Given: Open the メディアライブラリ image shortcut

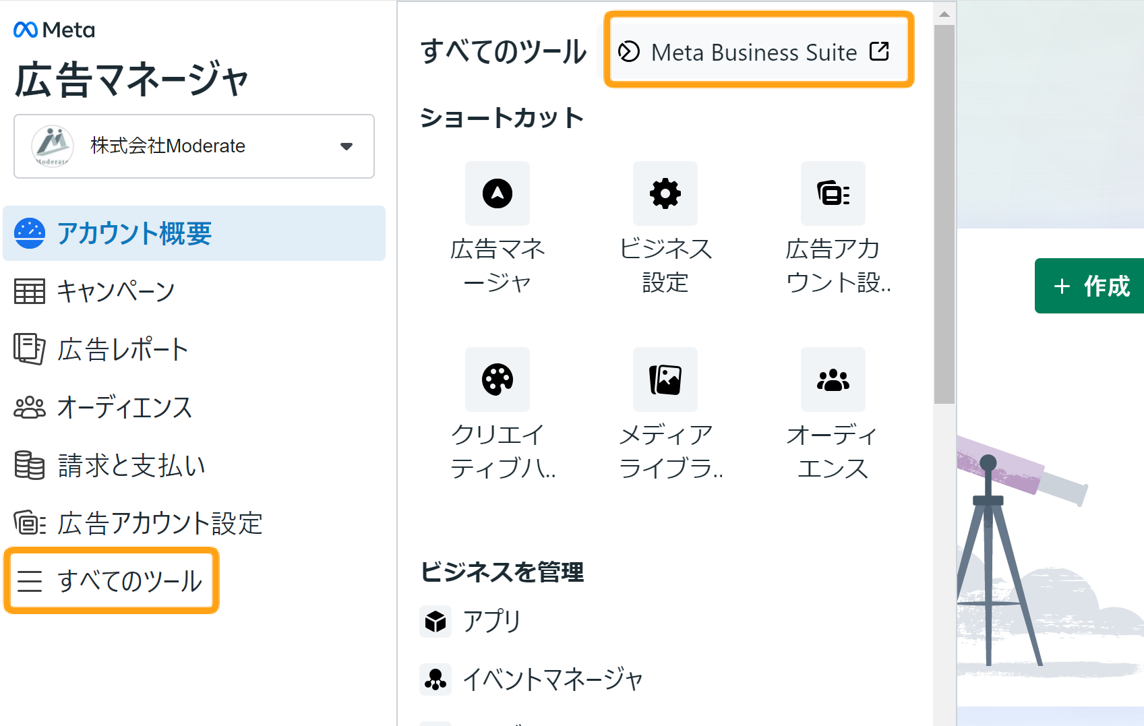Looking at the screenshot, I should (665, 380).
